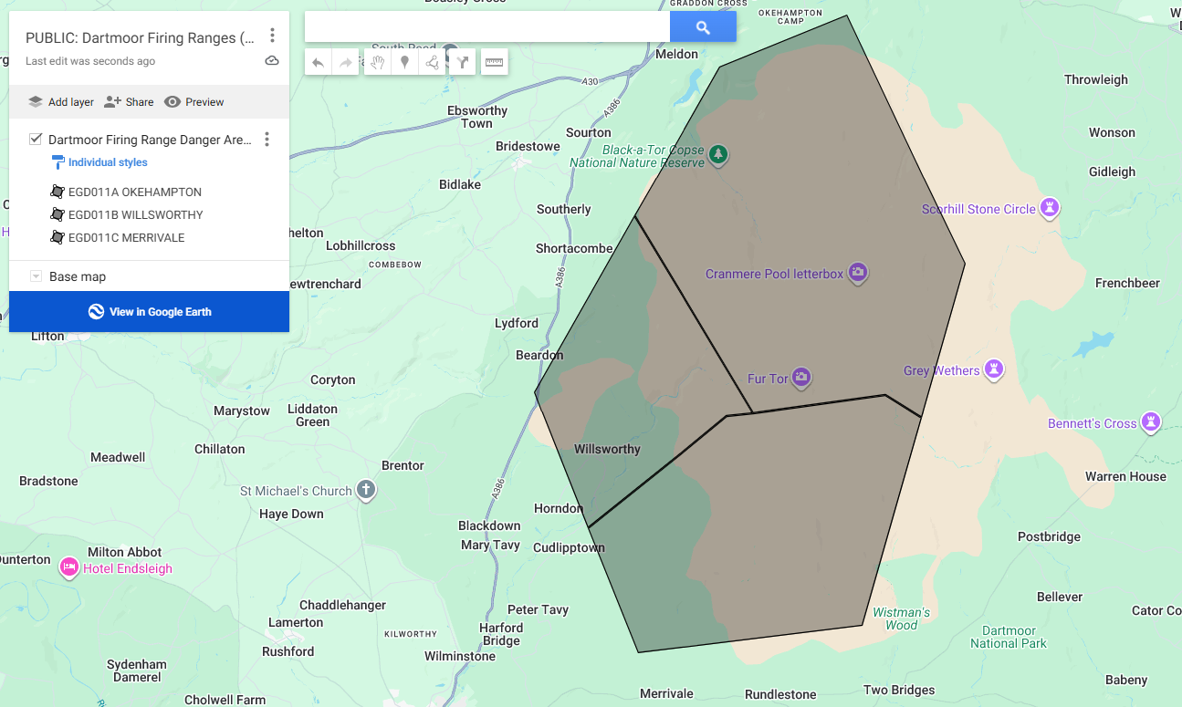Viewport: 1182px width, 707px height.
Task: Open map options three-dot menu beside title
Action: pyautogui.click(x=272, y=36)
